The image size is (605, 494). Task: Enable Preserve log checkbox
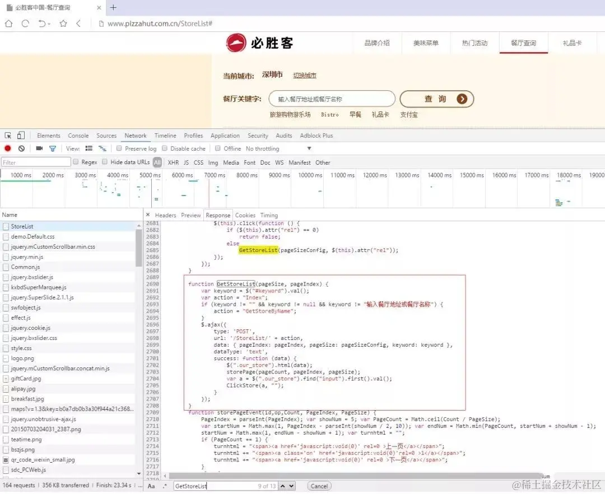click(119, 148)
